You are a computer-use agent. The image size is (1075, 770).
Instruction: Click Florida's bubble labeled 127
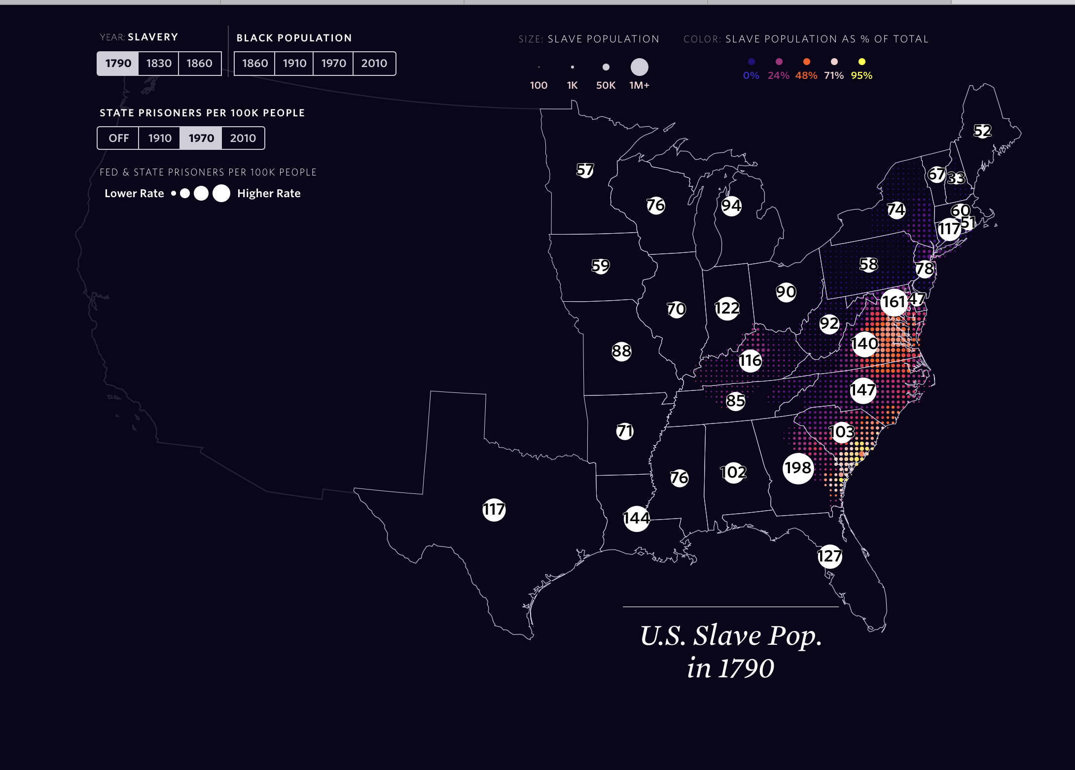(x=830, y=557)
